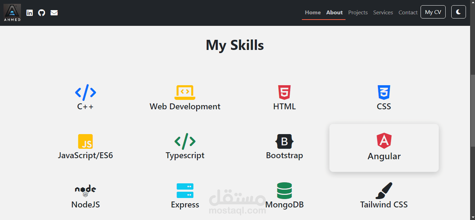Click the My Skills heading
This screenshot has height=220, width=475.
click(x=235, y=45)
